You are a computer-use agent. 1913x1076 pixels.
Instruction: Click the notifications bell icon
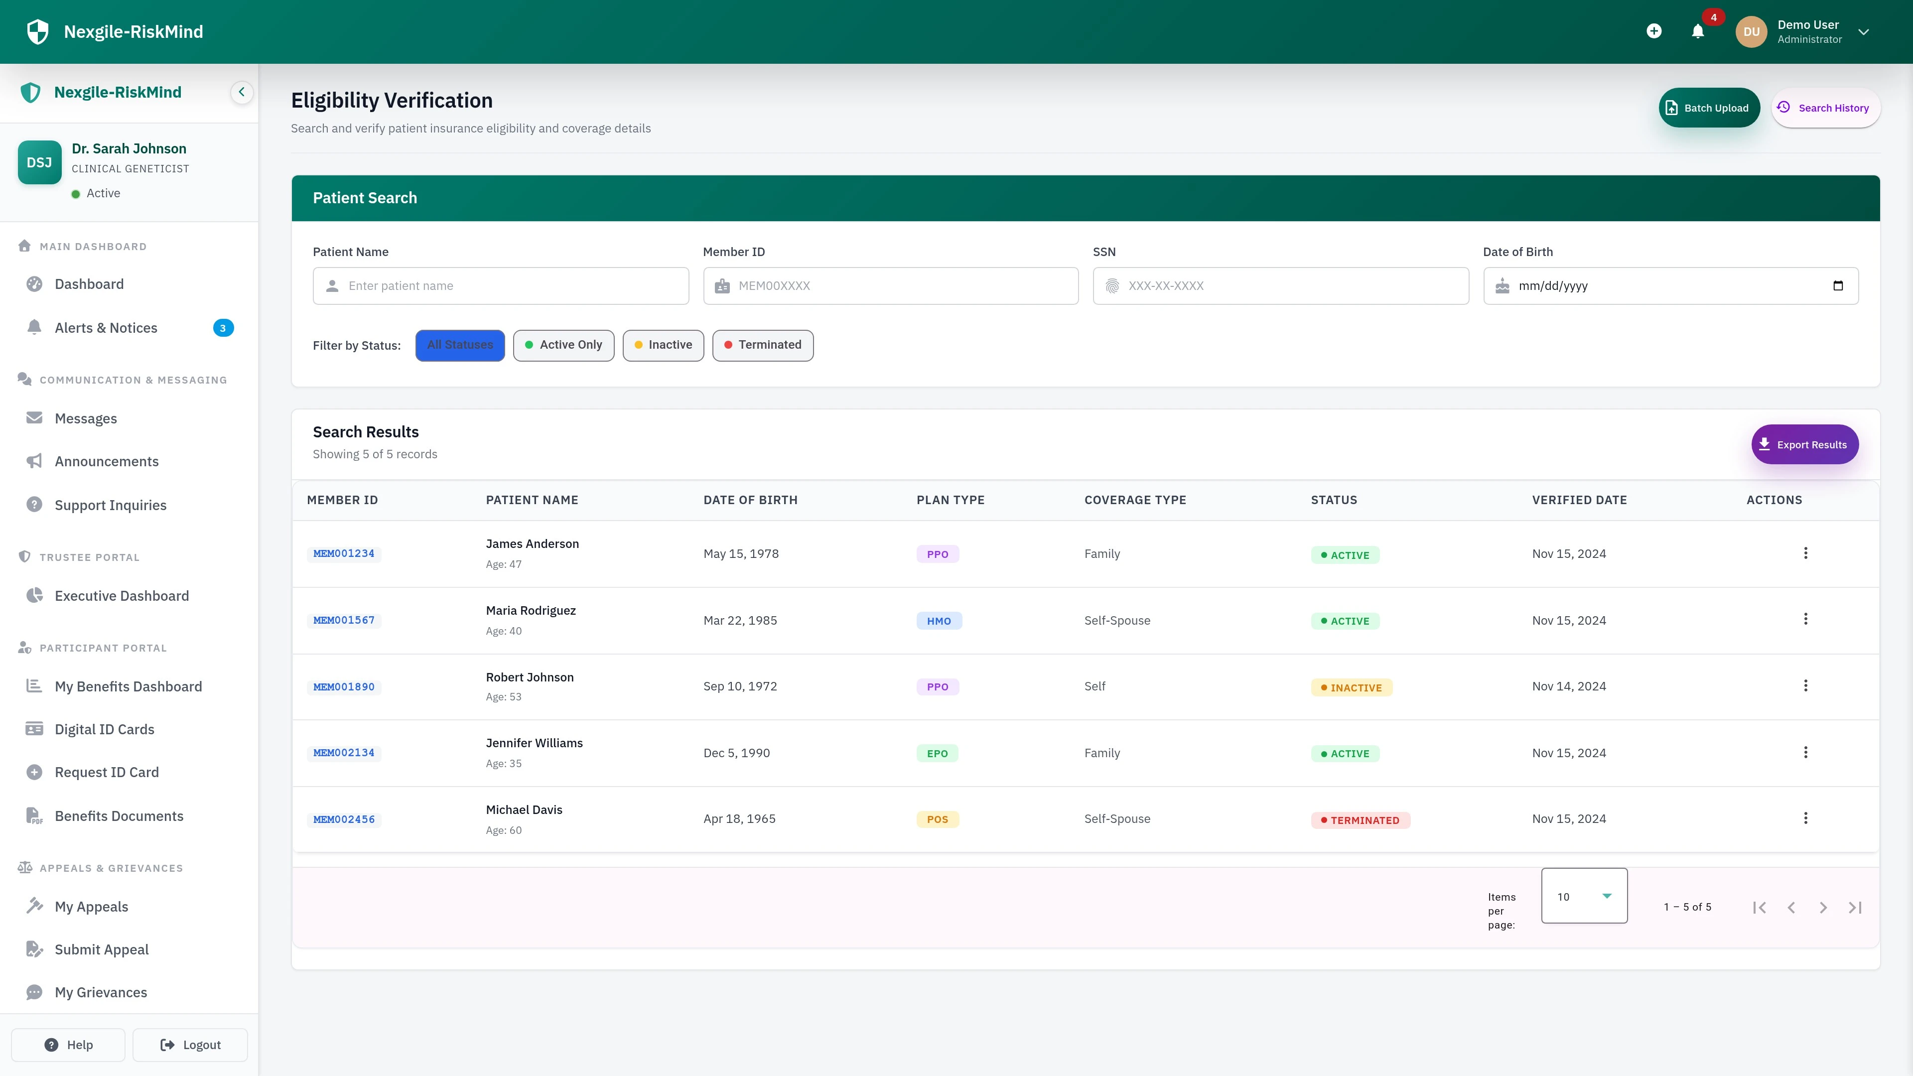1698,31
